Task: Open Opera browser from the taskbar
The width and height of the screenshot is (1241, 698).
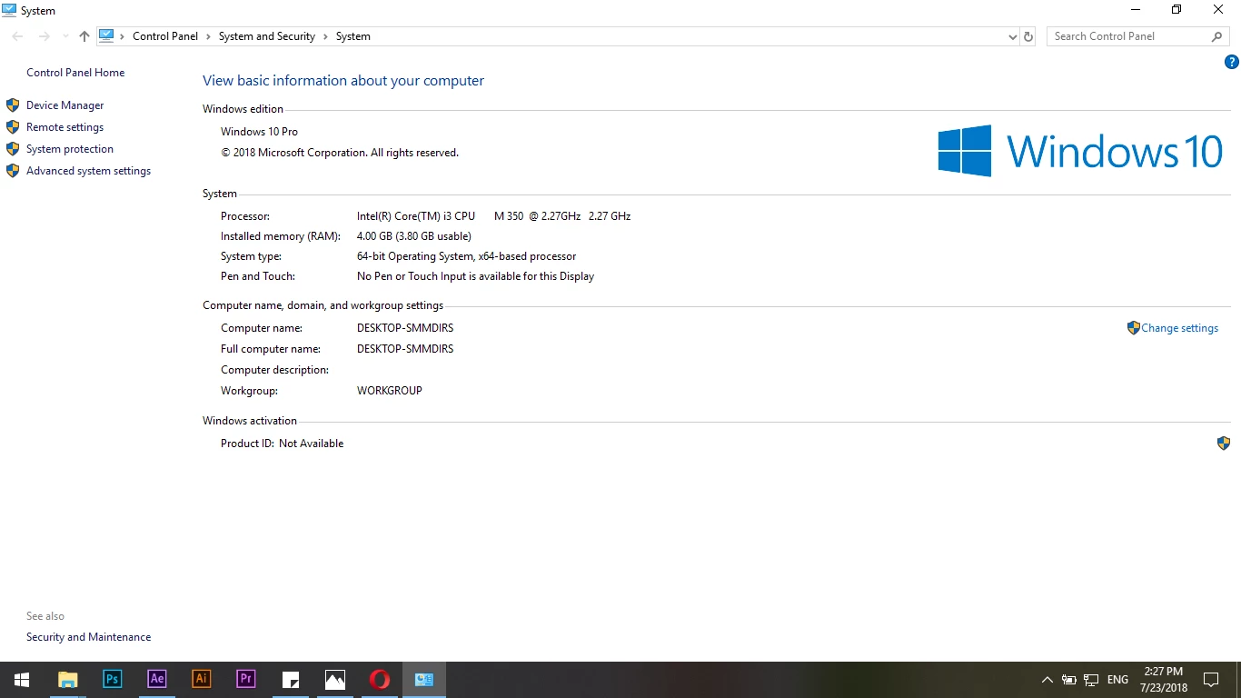Action: coord(380,680)
